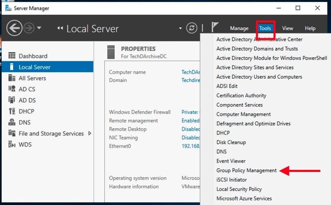The height and width of the screenshot is (205, 331).
Task: Select the DNS role icon in sidebar
Action: [12, 122]
